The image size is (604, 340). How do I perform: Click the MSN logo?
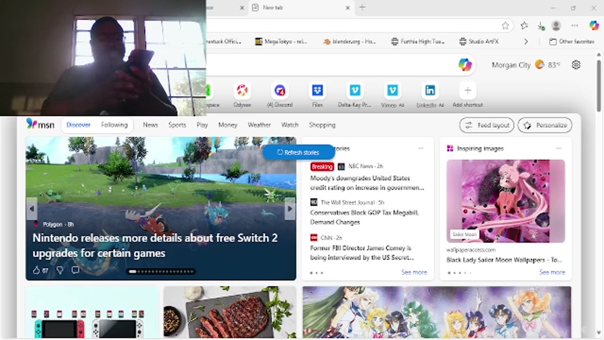(40, 124)
